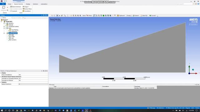
Task: Open the Windows Start menu
Action: tap(2, 110)
